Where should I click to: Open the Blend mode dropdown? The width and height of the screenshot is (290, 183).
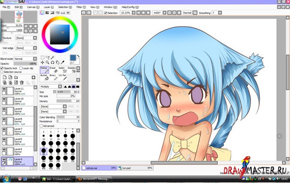pyautogui.click(x=35, y=59)
